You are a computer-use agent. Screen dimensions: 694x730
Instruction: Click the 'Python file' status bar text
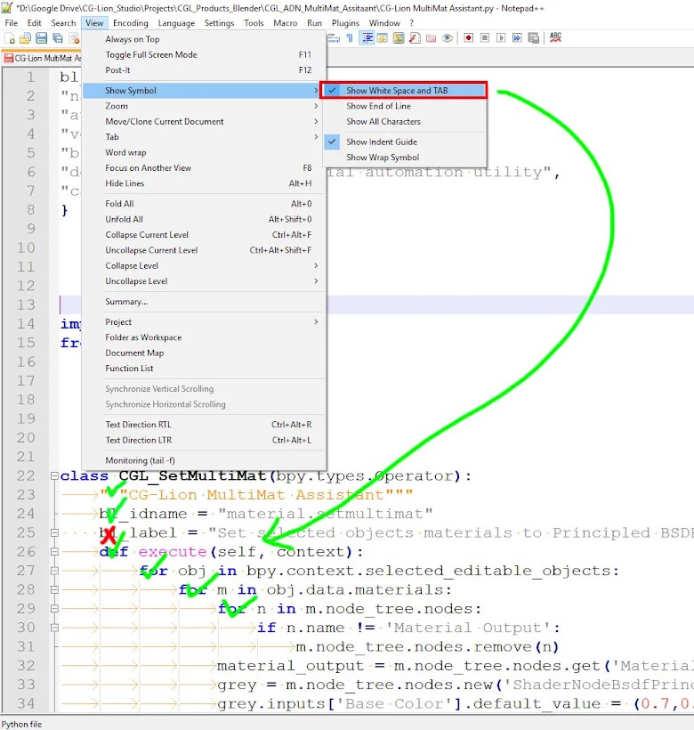[x=22, y=724]
